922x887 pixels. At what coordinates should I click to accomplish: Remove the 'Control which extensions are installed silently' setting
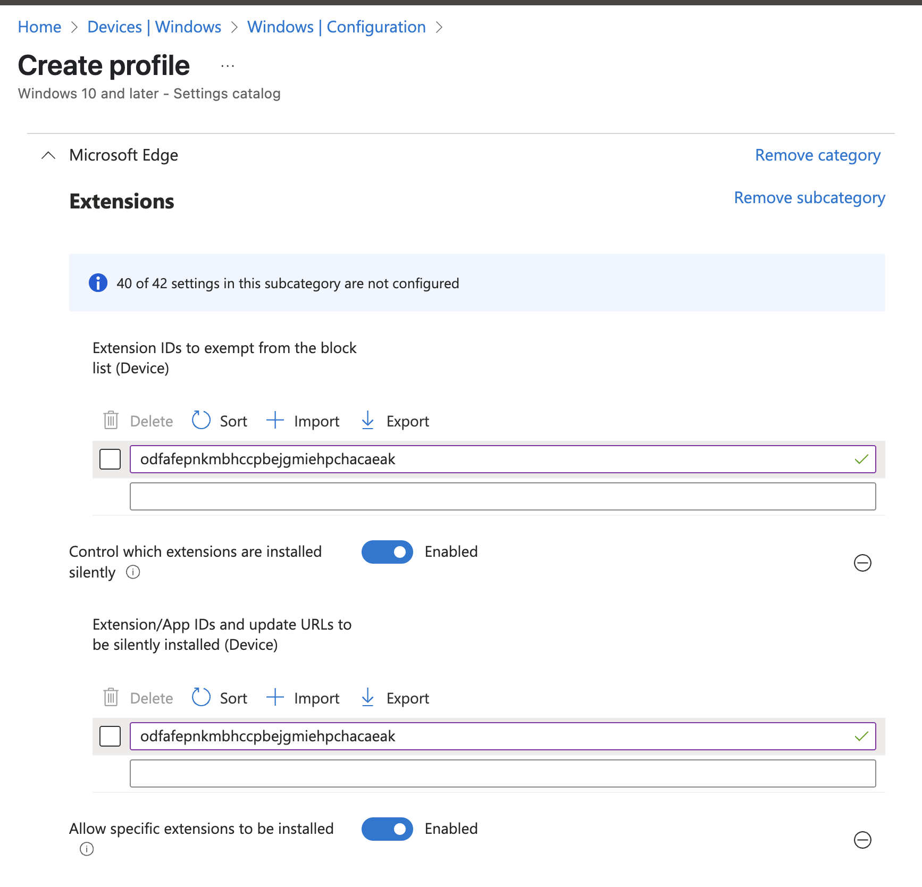coord(862,563)
